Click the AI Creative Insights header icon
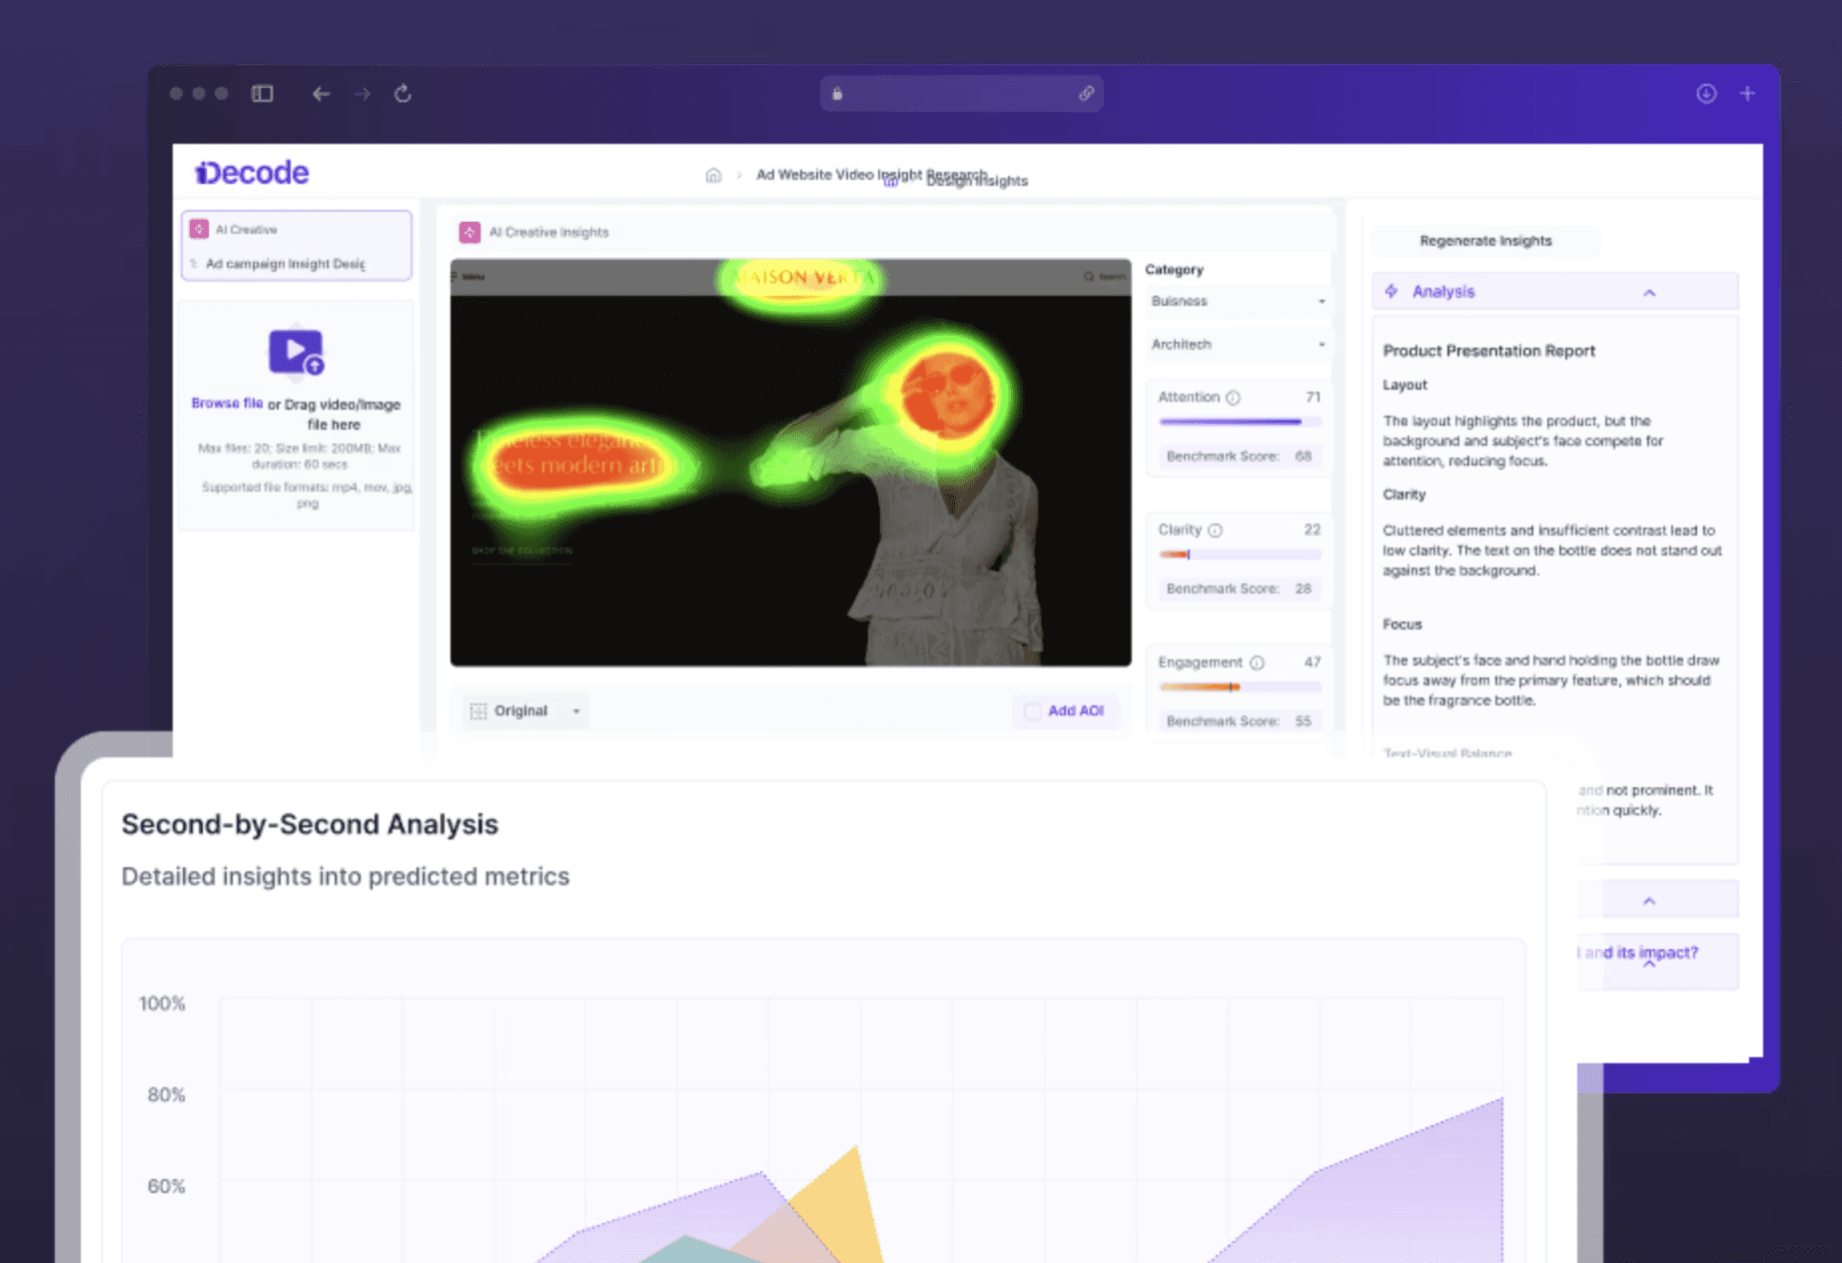 click(469, 232)
